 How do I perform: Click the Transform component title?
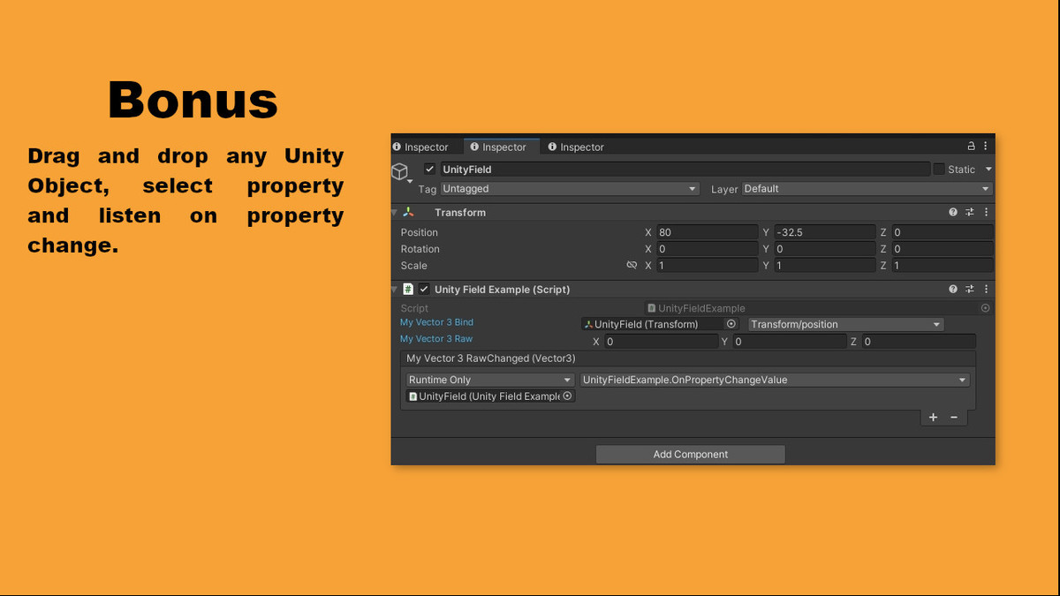click(460, 212)
